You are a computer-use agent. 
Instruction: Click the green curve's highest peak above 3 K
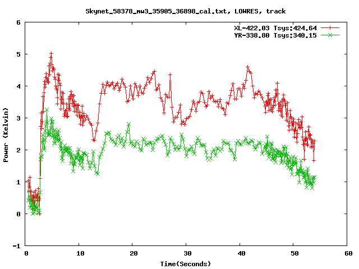pos(47,110)
